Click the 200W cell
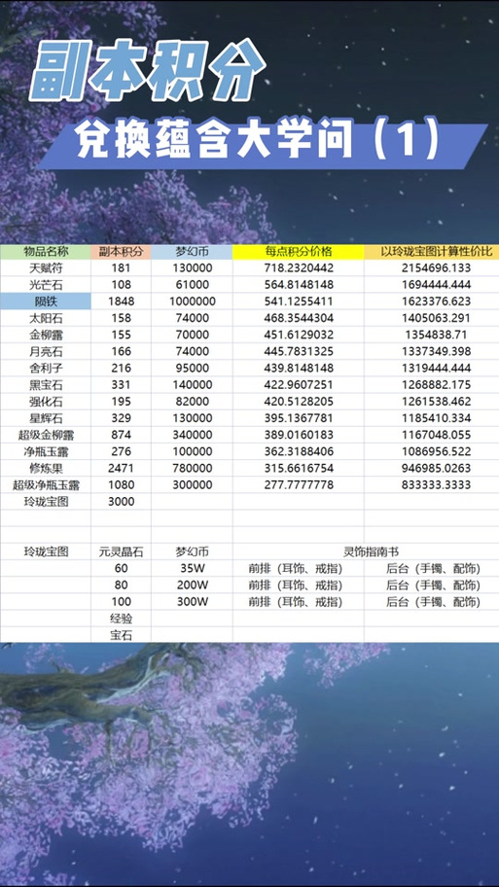 pos(192,585)
